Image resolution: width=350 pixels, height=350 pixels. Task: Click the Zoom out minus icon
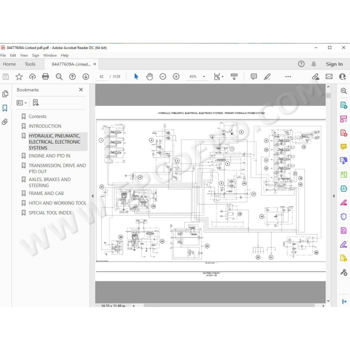point(162,76)
